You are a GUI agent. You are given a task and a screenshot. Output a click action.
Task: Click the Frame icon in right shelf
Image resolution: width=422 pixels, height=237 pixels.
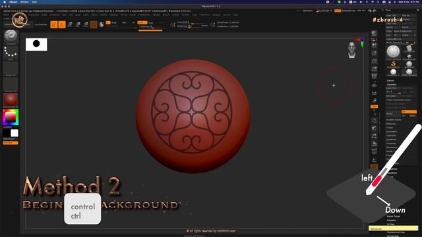374,120
